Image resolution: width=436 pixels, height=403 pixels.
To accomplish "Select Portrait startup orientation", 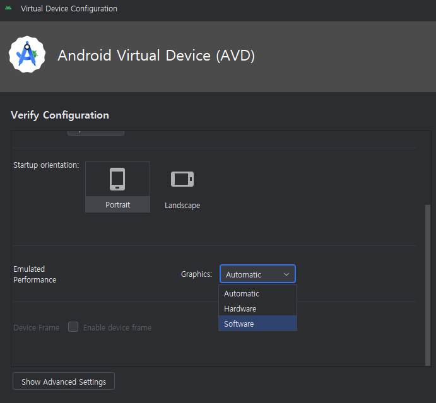I will (x=117, y=187).
